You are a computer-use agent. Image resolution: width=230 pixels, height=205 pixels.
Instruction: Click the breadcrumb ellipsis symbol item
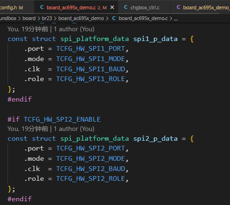[176, 19]
